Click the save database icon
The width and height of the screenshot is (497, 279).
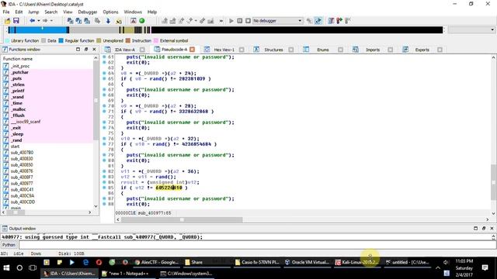click(x=16, y=21)
